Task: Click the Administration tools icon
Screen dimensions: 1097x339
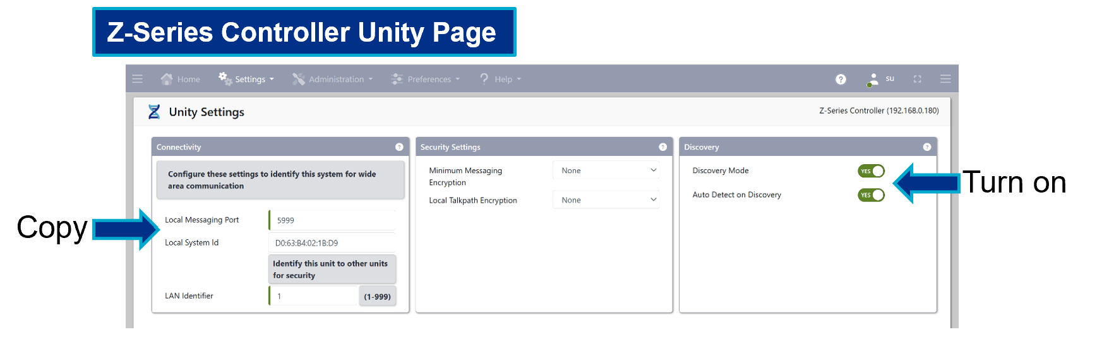Action: 299,79
